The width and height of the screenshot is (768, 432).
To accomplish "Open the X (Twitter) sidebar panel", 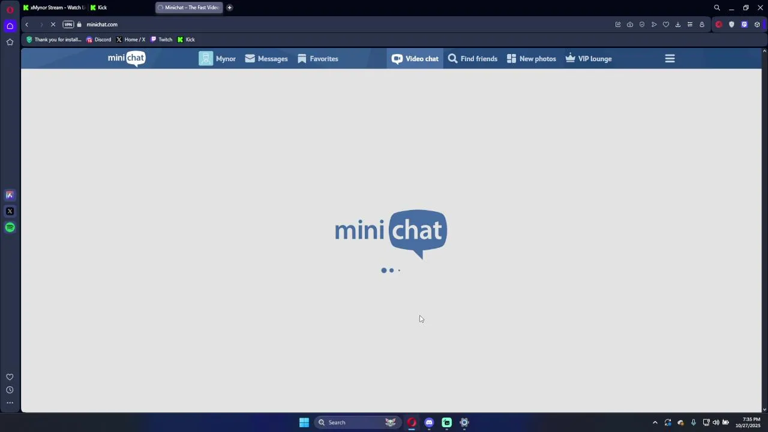I will 10,211.
